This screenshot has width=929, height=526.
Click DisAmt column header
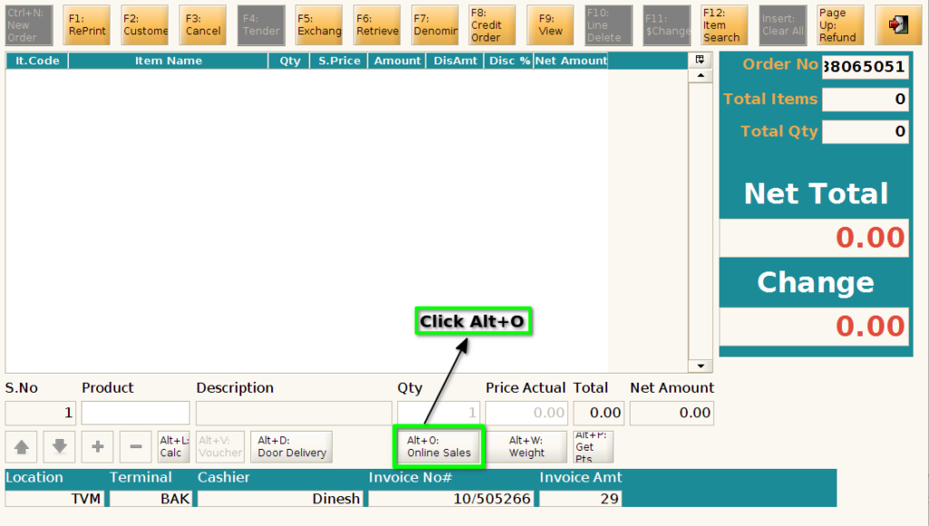(x=455, y=61)
